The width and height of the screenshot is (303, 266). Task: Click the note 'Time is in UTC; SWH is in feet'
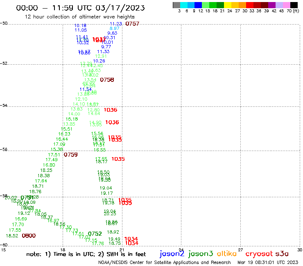tap(86, 254)
